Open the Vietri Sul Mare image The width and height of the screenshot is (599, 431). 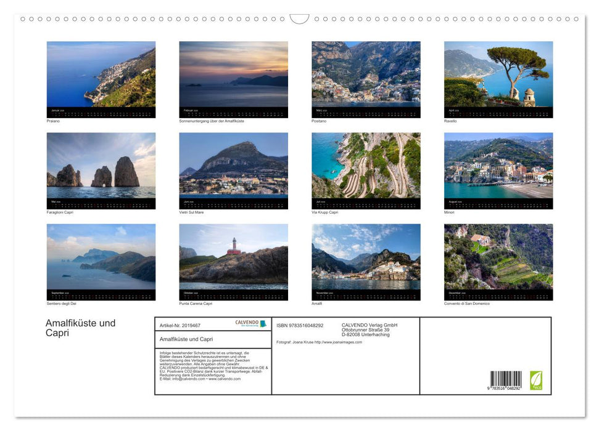coord(233,166)
